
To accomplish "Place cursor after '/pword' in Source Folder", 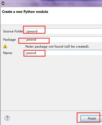I will click(38, 31).
